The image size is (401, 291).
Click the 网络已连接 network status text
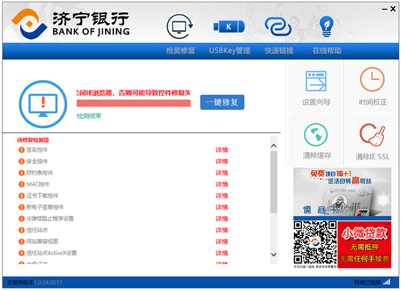[x=368, y=282]
